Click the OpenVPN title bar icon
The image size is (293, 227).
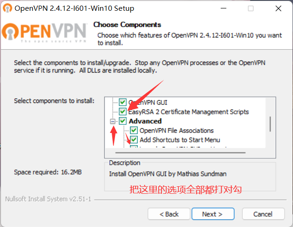(8, 8)
